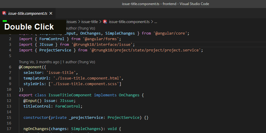Click the Angular icon in the breadcrumb bar
This screenshot has width=266, height=133.
pyautogui.click(x=105, y=22)
